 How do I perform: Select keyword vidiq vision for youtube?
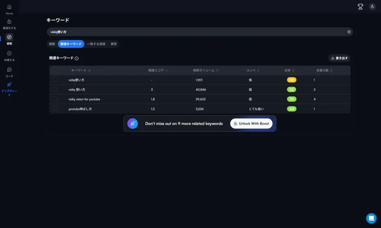pyautogui.click(x=84, y=99)
